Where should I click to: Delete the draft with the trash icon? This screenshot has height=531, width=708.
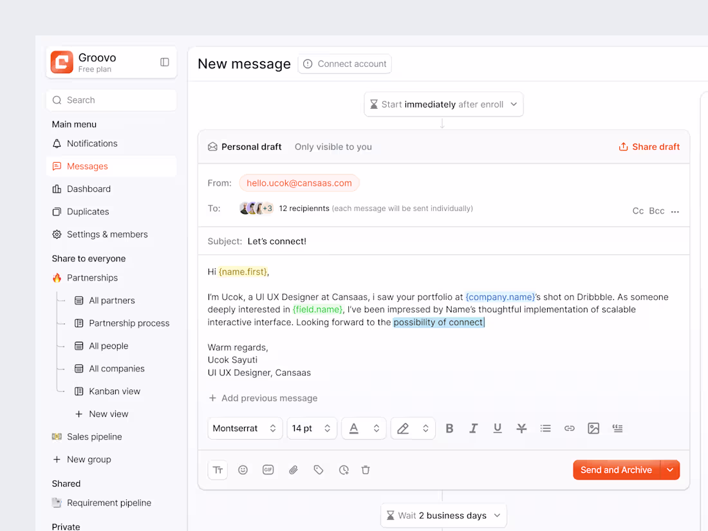[366, 470]
